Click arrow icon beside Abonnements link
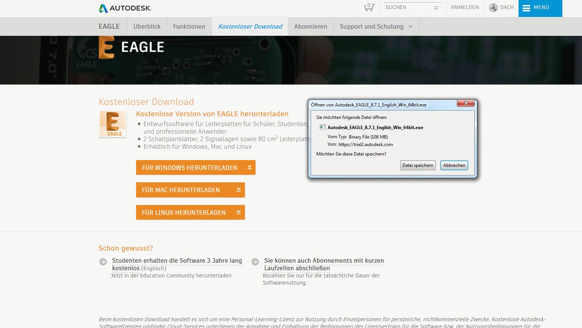Viewport: 582px width, 328px height. [255, 262]
